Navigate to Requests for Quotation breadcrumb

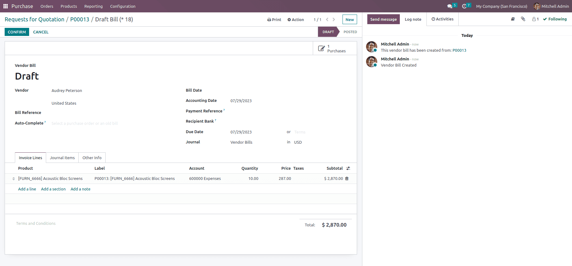(x=34, y=20)
